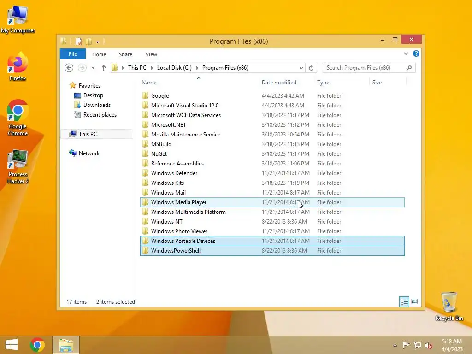Open Process Hacker 2 desktop shortcut
Viewport: 472px width, 354px height.
point(18,166)
